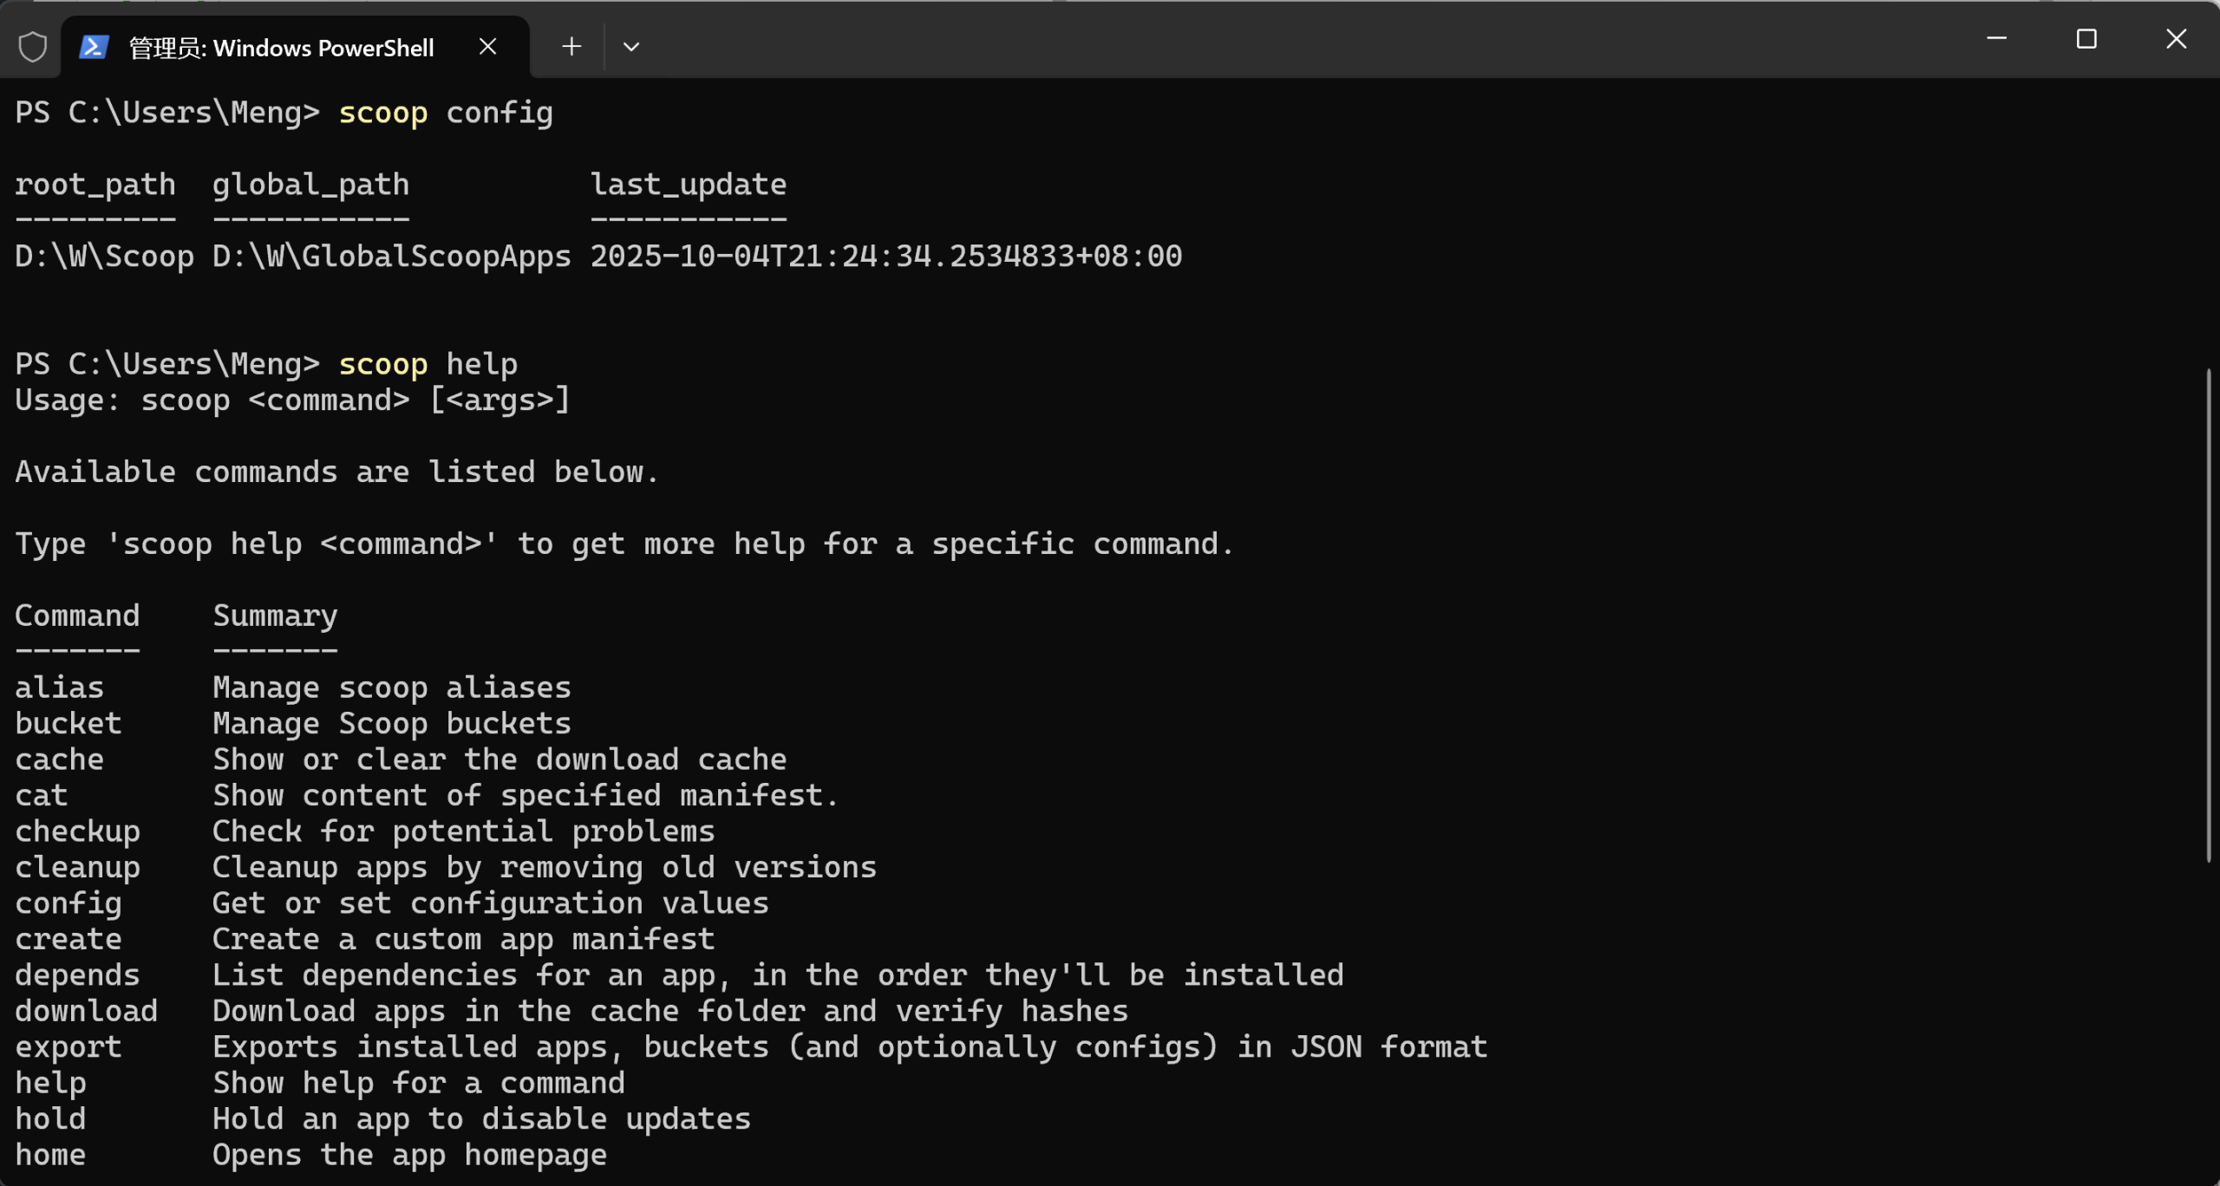Close the Windows PowerShell tab

tap(487, 47)
